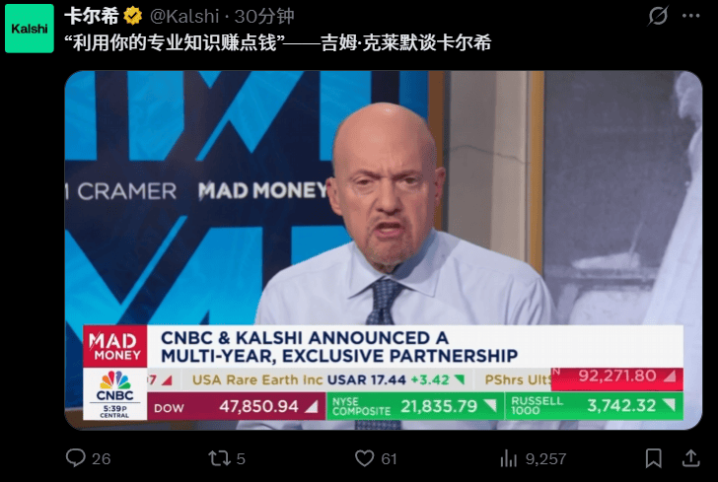The width and height of the screenshot is (718, 482).
Task: Click the 卡尔希 display name
Action: 92,17
